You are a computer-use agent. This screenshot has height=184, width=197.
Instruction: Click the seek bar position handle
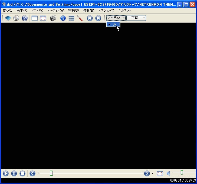coord(51,173)
